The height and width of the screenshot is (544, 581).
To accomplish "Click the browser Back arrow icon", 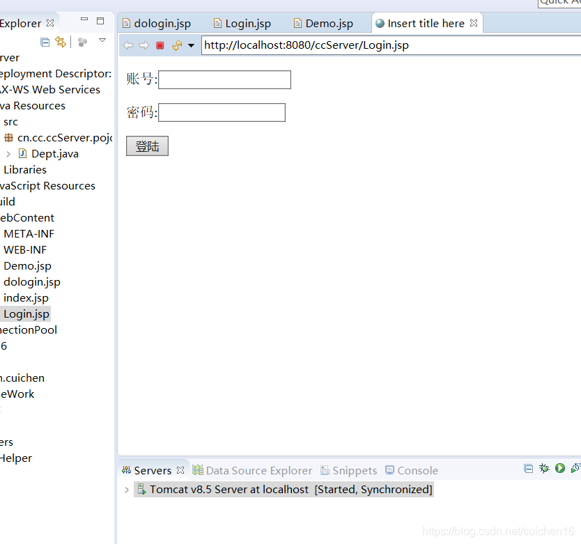I will coord(128,45).
